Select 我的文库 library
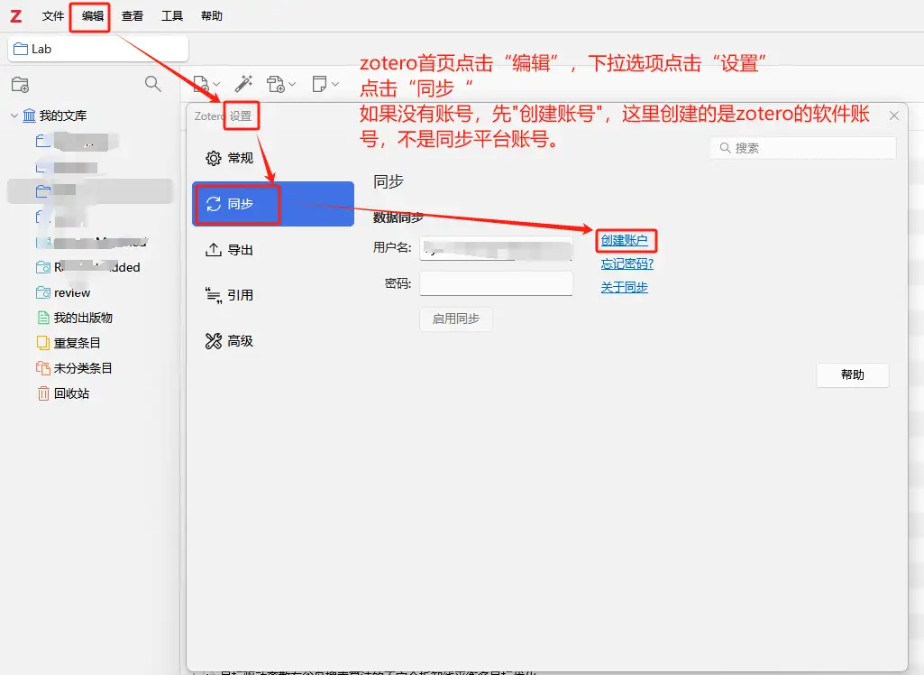 click(x=62, y=116)
